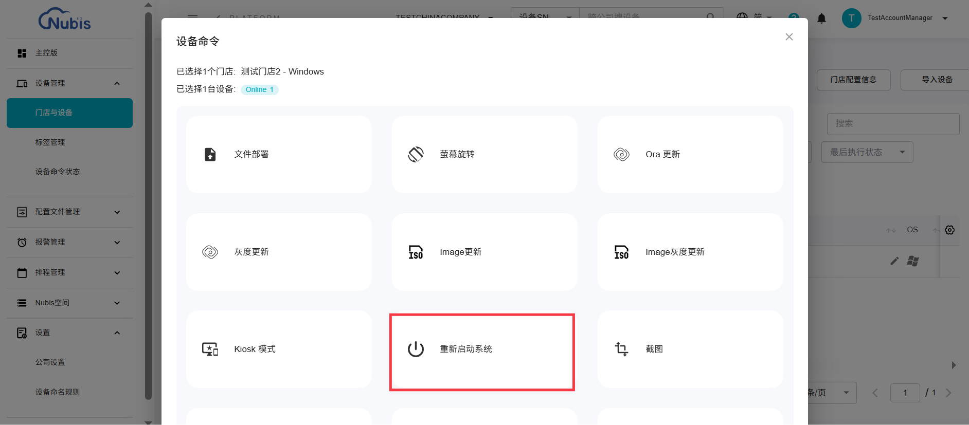This screenshot has height=425, width=969.
Task: Click the language globe icon
Action: [742, 17]
